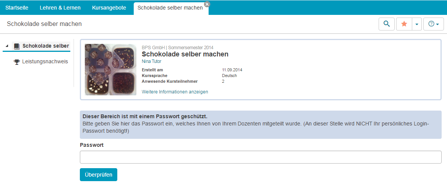Click the Überprüfen button
Viewport: 447px width, 188px height.
[98, 175]
